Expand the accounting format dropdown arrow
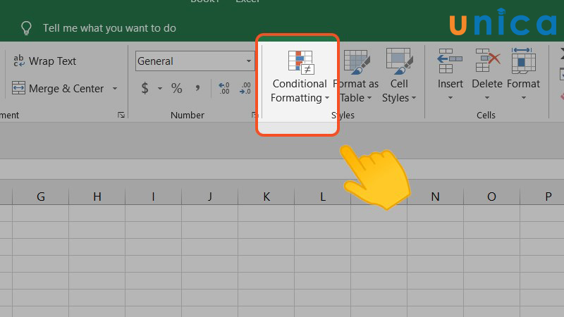The height and width of the screenshot is (317, 564). coord(159,89)
